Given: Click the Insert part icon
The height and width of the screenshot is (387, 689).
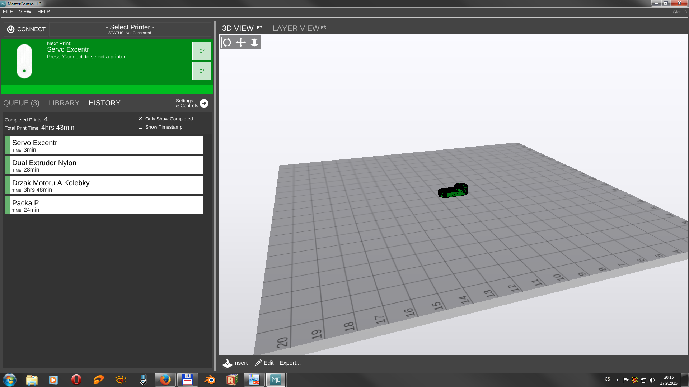Looking at the screenshot, I should 227,363.
